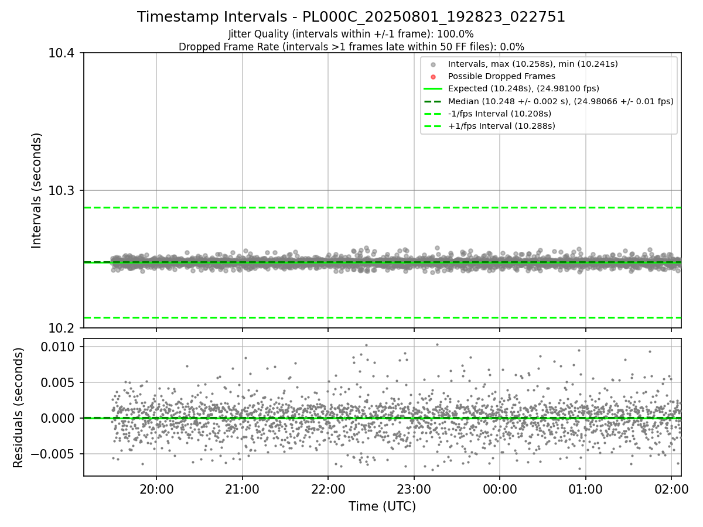Screen dimensions: 703x527
Task: Click the "Intervals (seconds)" y-axis label
Action: 37,190
